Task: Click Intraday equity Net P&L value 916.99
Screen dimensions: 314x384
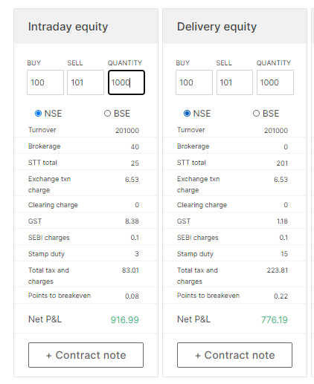Action: pos(124,319)
